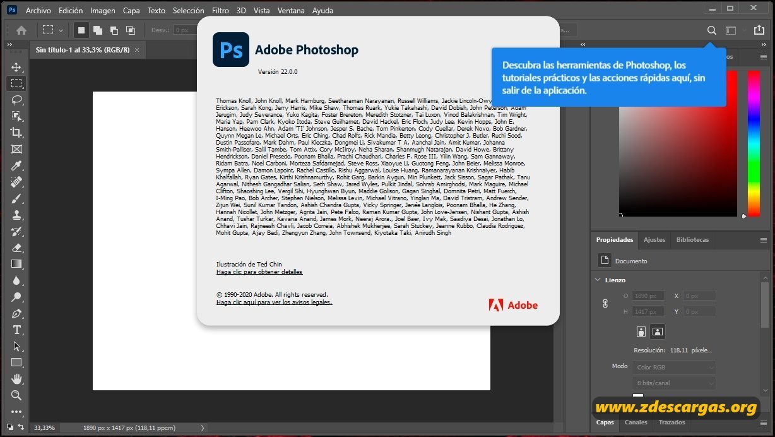Select the Pen tool
This screenshot has width=775, height=437.
coord(16,313)
